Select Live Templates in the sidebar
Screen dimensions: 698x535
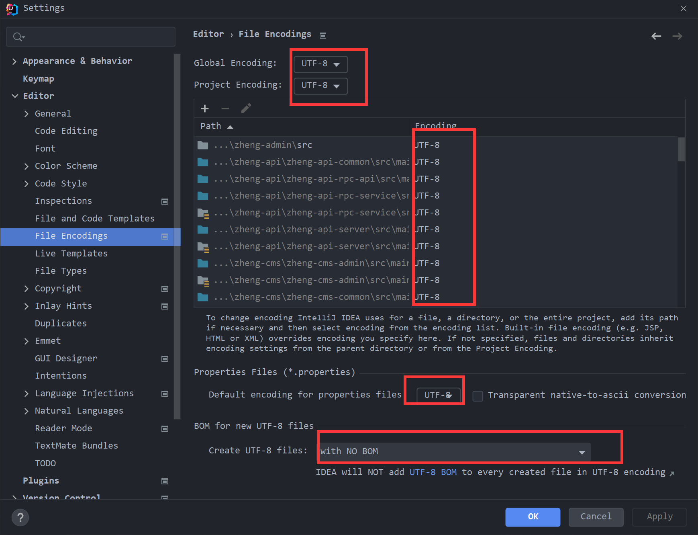71,253
